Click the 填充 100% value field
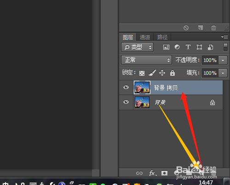Screen dimensions: 230x185 tap(210, 73)
